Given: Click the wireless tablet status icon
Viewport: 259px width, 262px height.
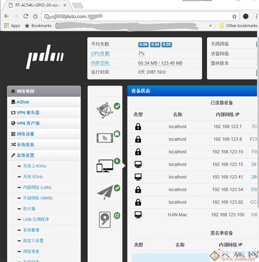Looking at the screenshot, I should (105, 138).
